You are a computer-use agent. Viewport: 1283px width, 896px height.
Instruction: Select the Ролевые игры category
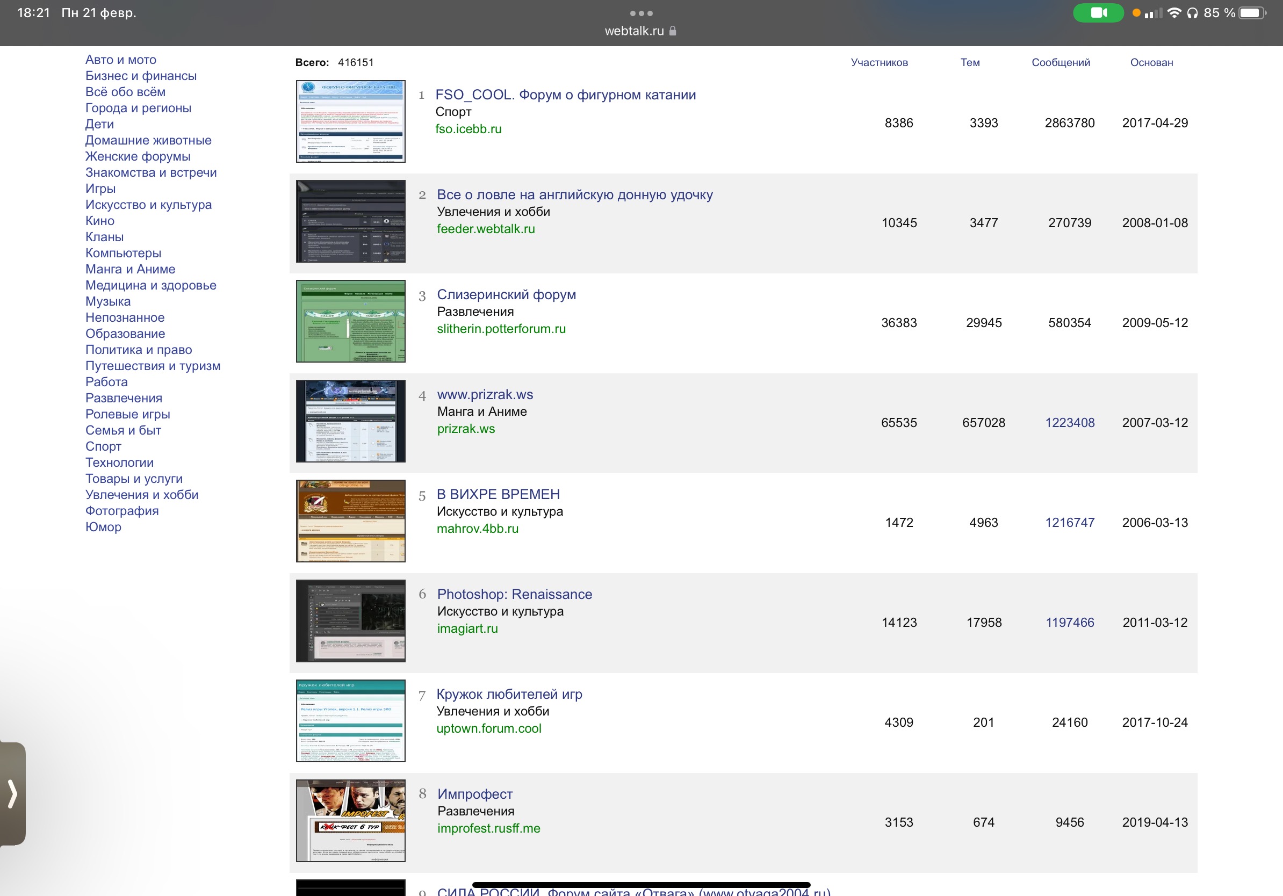click(x=127, y=415)
